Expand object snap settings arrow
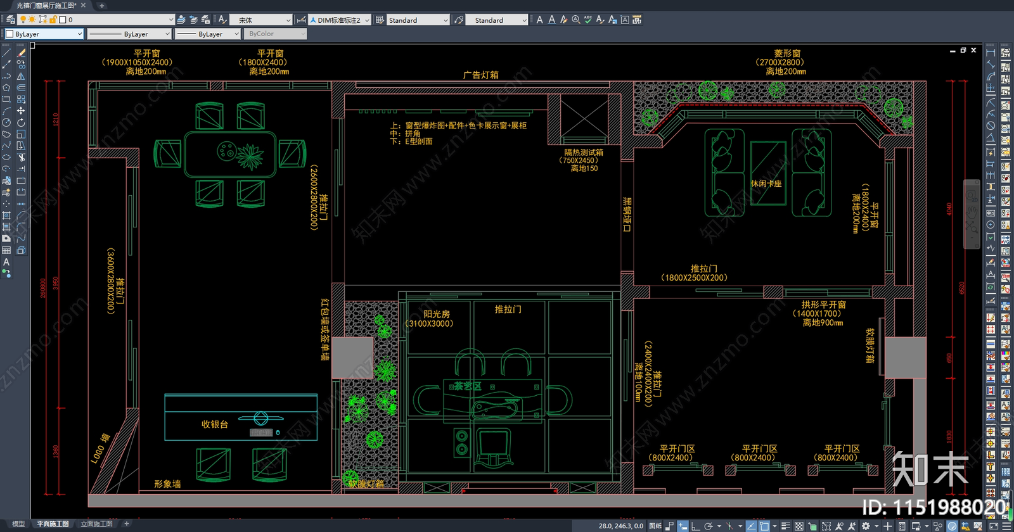This screenshot has width=1014, height=532. pyautogui.click(x=774, y=526)
